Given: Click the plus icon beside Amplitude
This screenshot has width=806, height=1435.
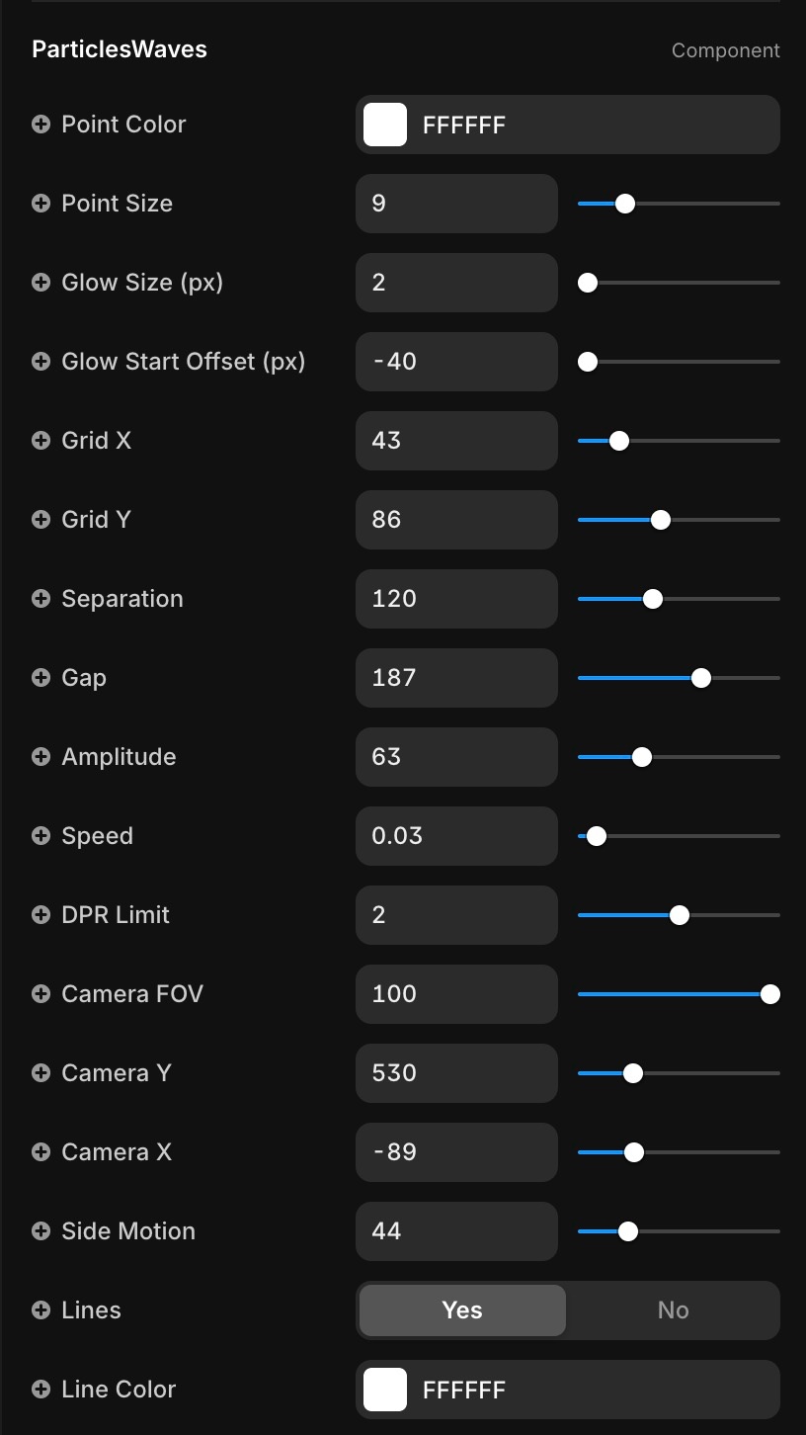Looking at the screenshot, I should tap(40, 757).
